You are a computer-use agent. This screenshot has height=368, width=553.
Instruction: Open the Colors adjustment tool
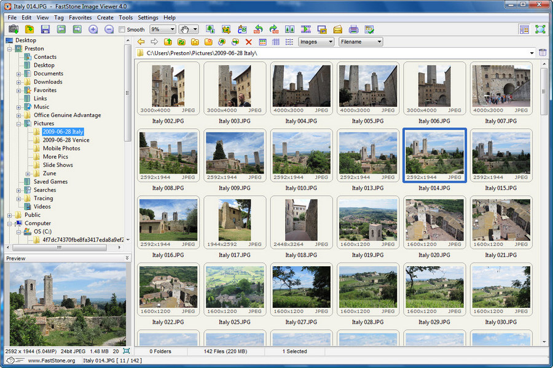coord(242,29)
